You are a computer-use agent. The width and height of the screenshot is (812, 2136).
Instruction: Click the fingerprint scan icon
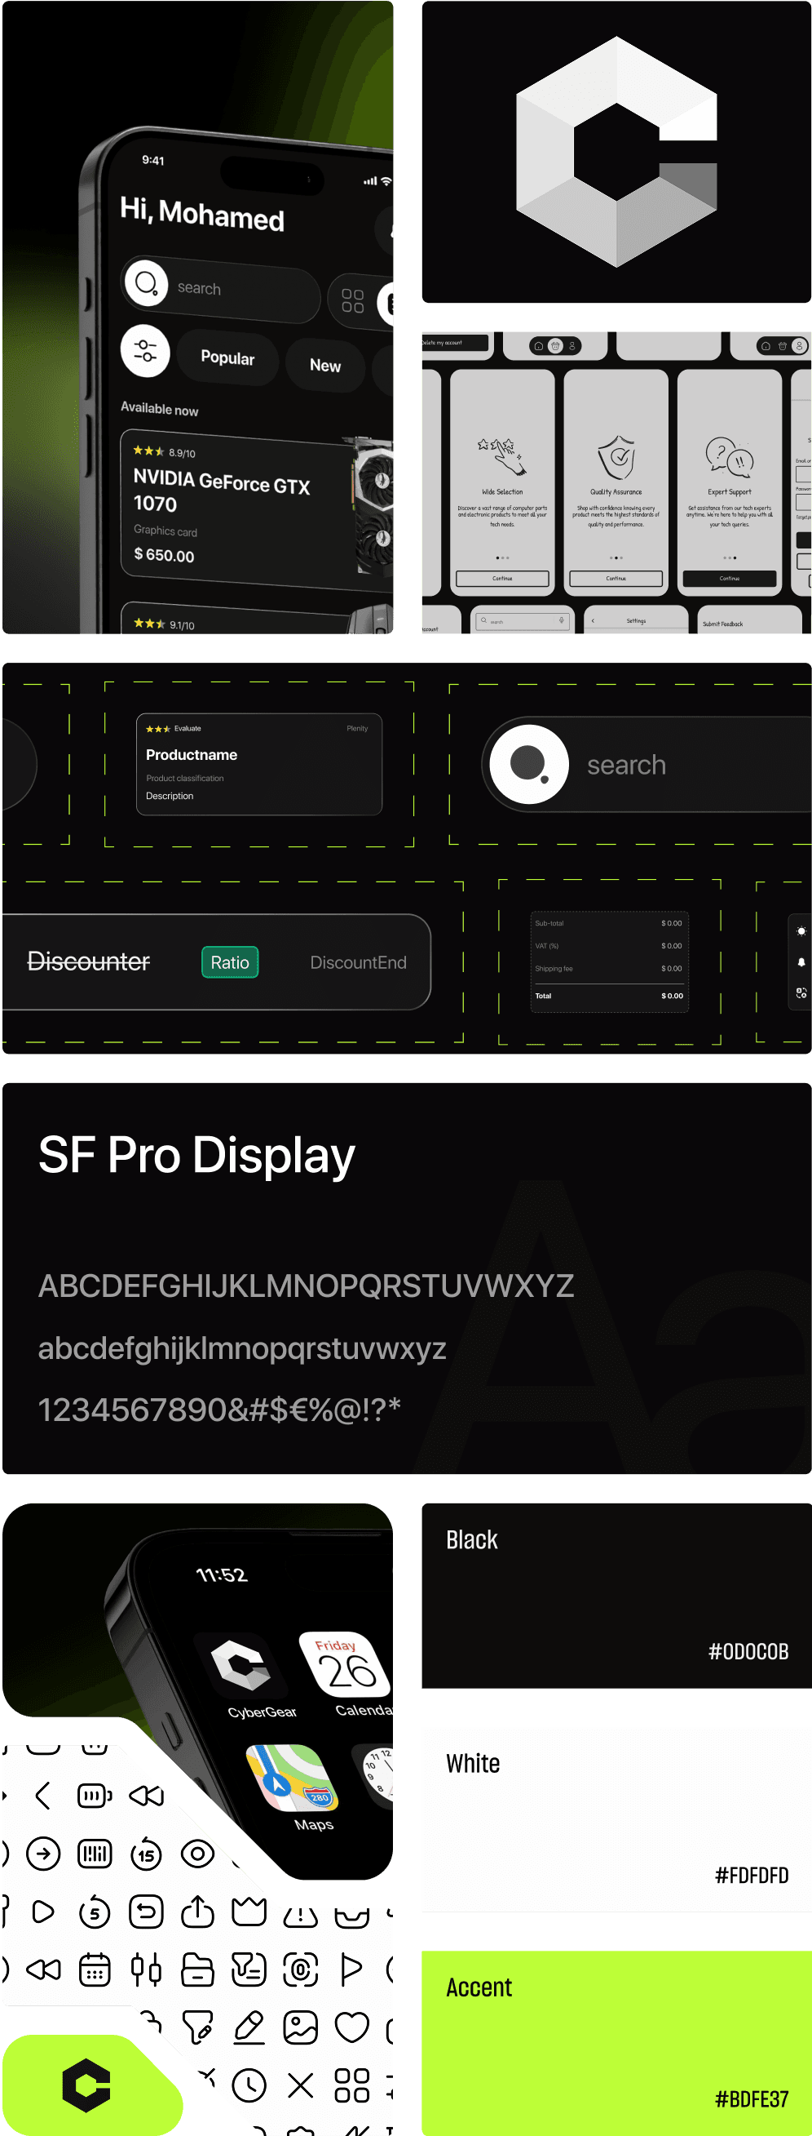(301, 1969)
